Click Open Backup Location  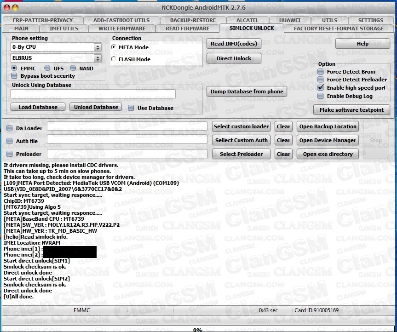(328, 126)
